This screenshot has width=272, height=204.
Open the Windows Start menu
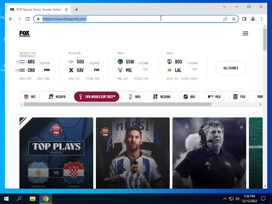pyautogui.click(x=6, y=199)
